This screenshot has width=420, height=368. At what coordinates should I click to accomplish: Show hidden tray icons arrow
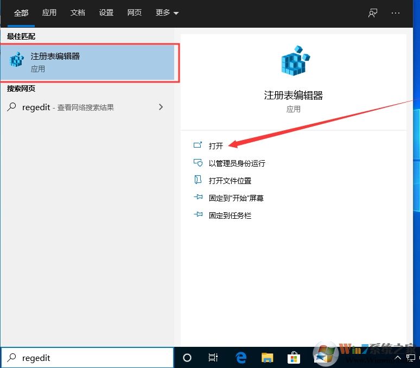(398, 358)
